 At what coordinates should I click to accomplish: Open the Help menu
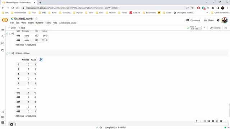tap(55, 23)
